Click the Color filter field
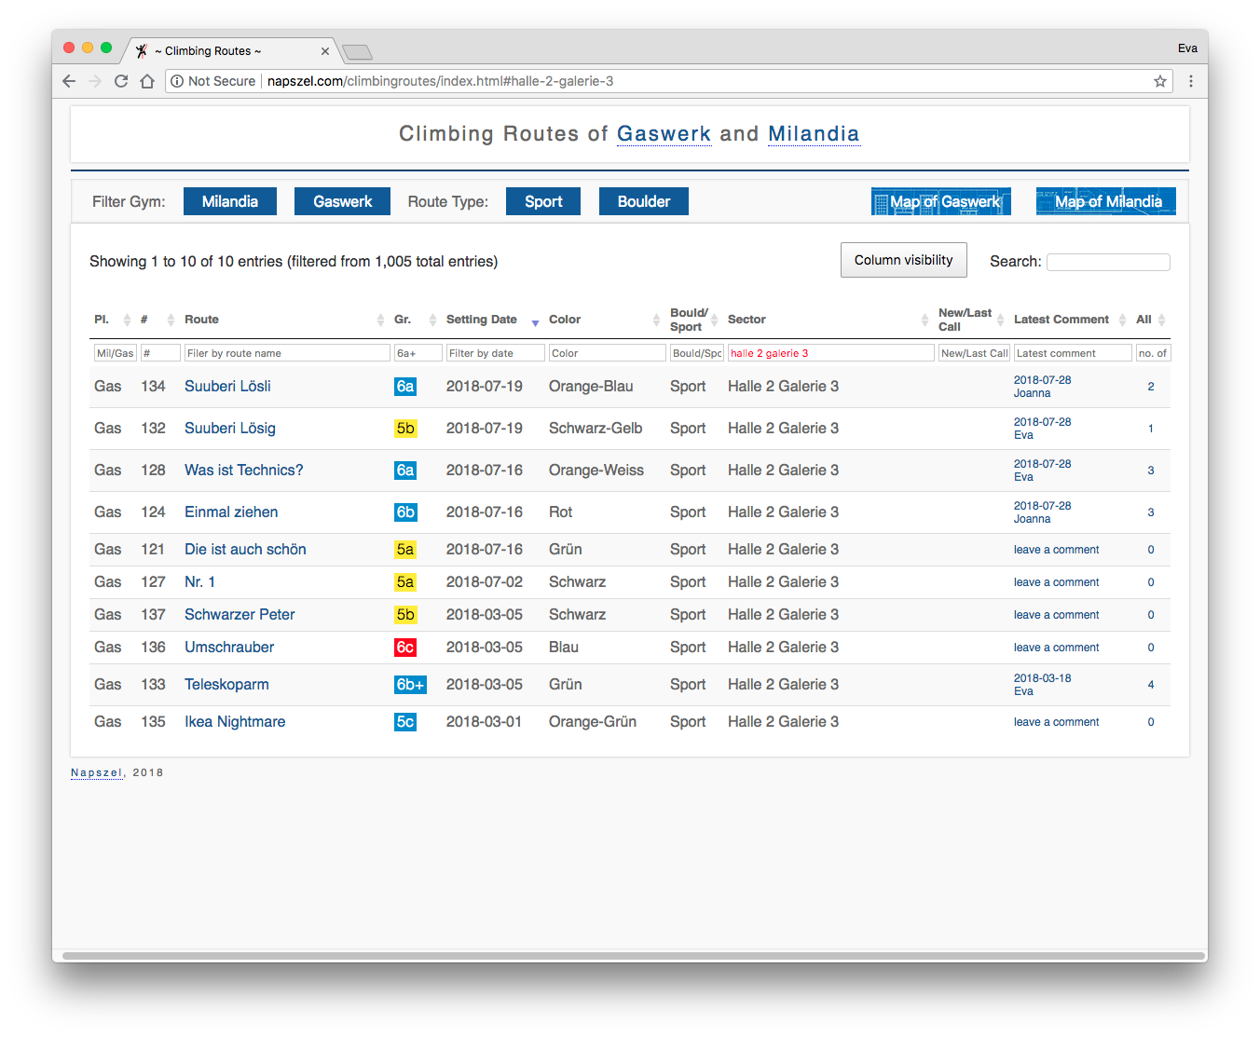This screenshot has height=1037, width=1260. pyautogui.click(x=608, y=353)
